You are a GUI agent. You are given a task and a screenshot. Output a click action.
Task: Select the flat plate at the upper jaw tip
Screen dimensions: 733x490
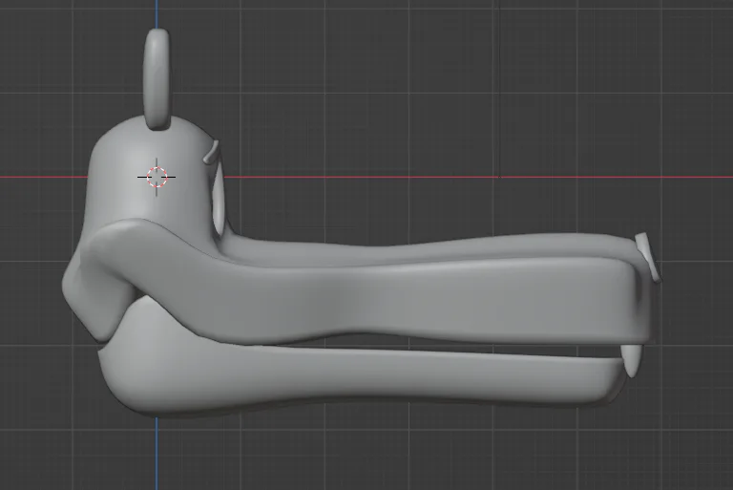[x=649, y=257]
